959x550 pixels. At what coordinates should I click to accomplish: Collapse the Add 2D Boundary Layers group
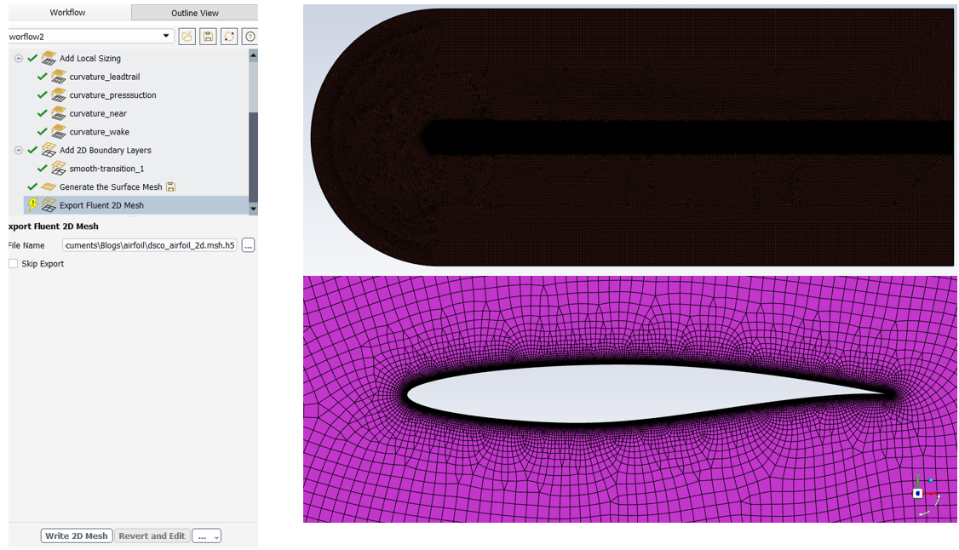(19, 150)
